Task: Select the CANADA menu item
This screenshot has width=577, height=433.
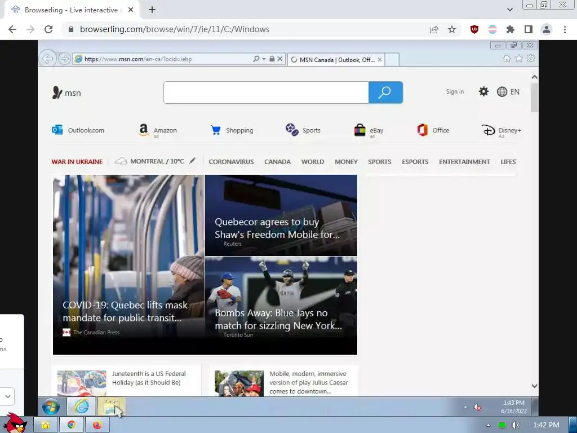Action: point(277,162)
